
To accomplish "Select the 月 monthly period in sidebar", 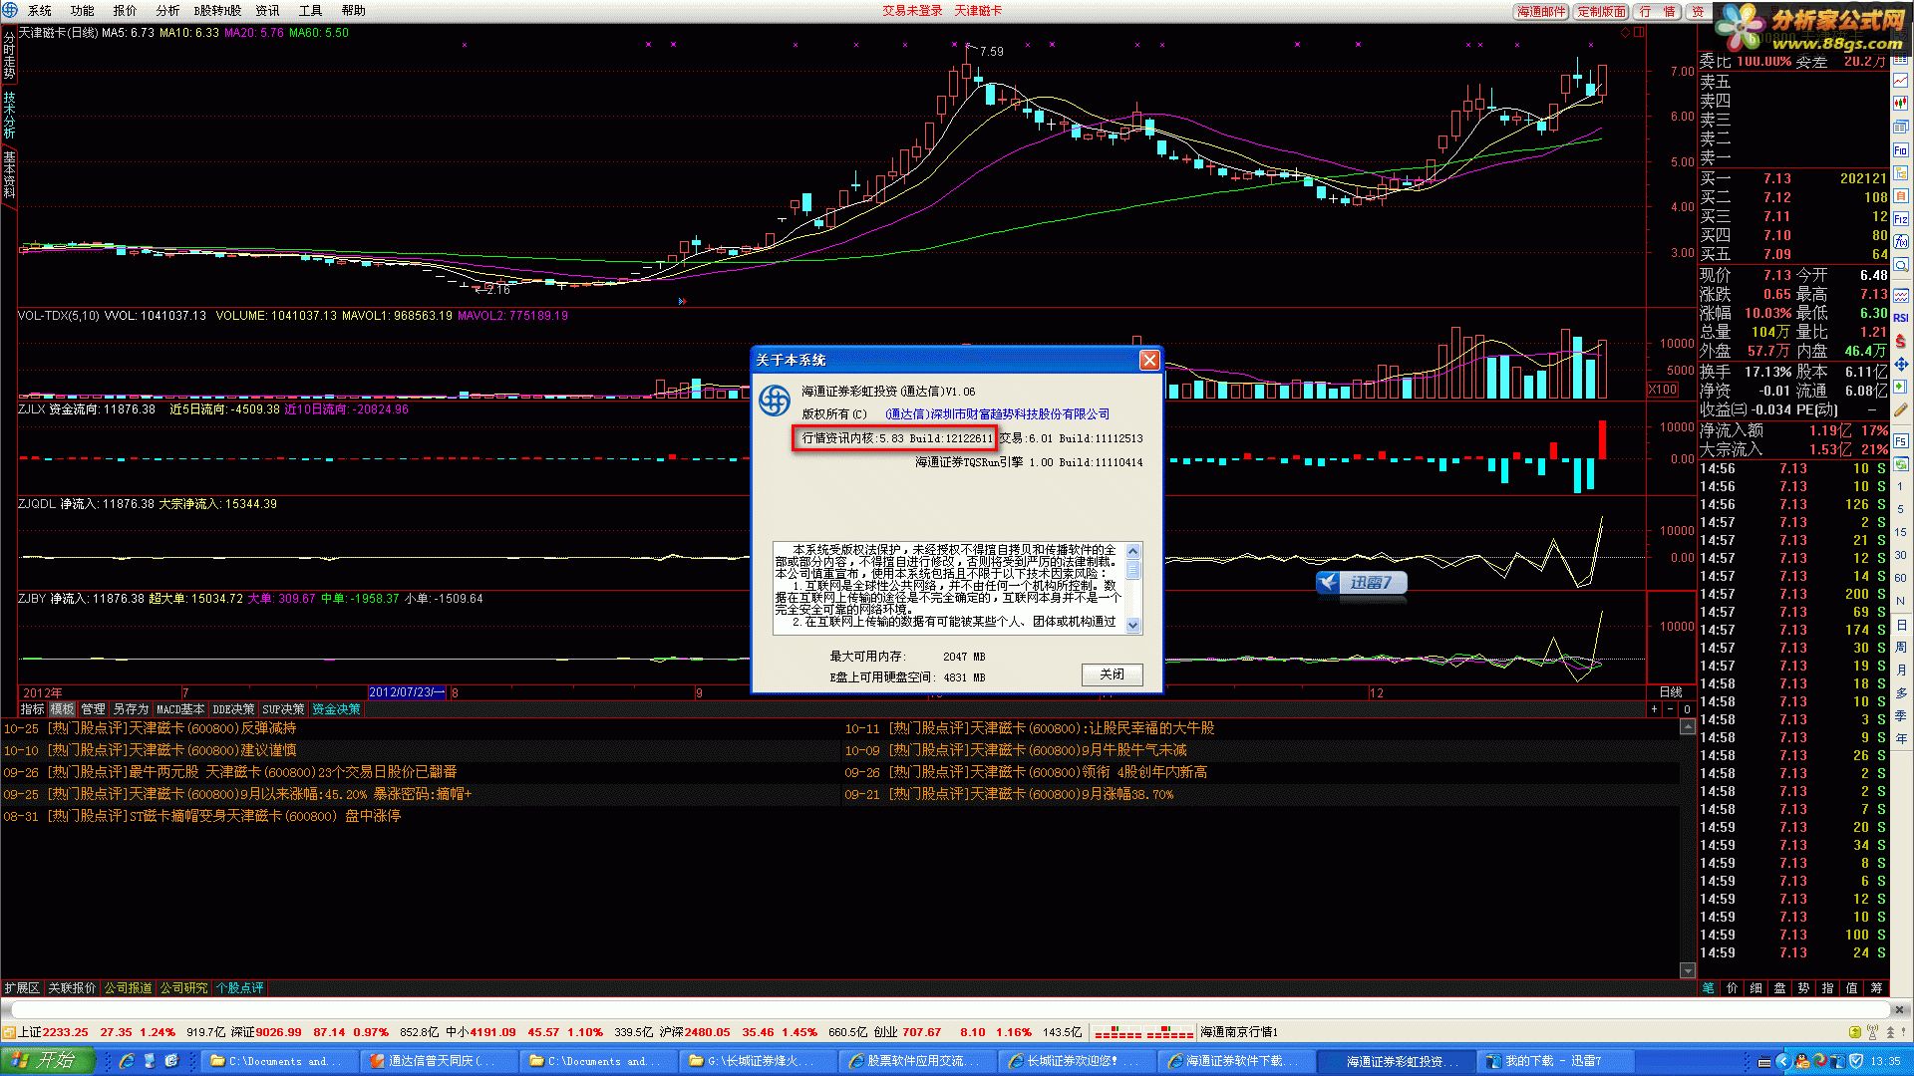I will (1901, 670).
